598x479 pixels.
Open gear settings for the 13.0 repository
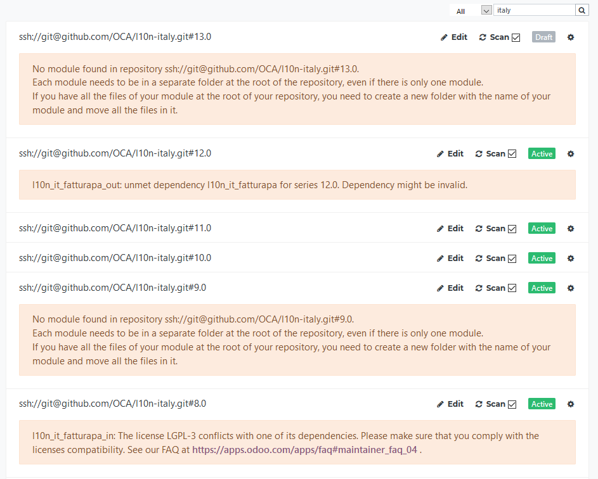(570, 37)
